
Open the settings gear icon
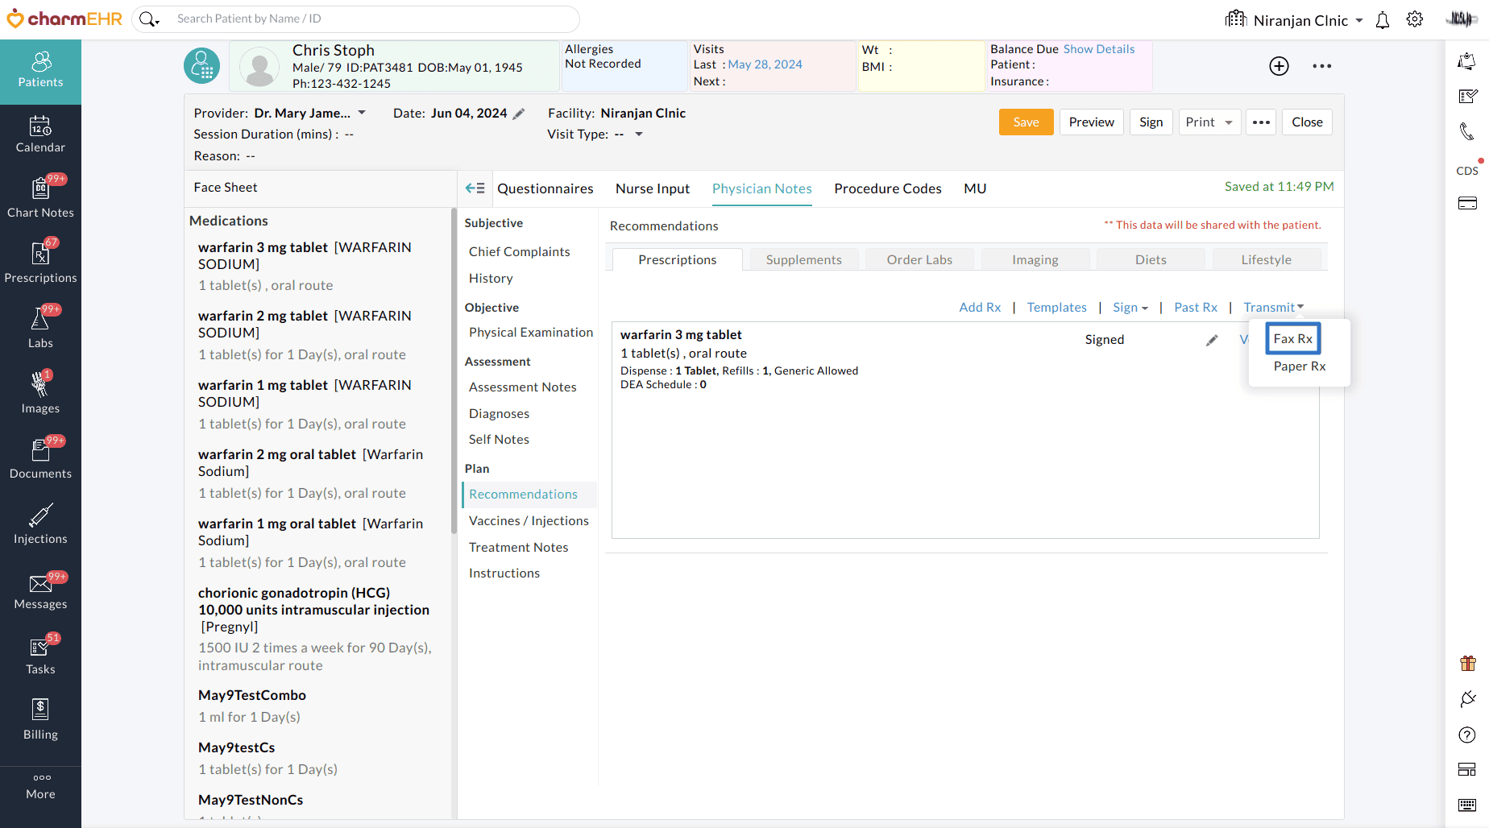(1415, 19)
